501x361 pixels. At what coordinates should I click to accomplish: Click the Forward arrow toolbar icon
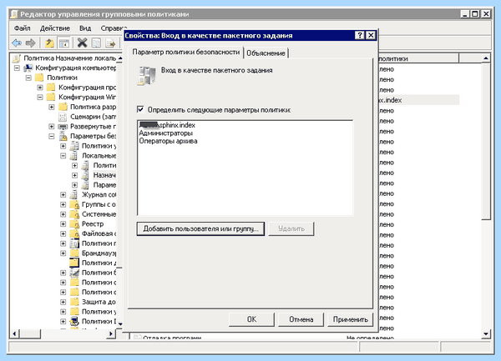tap(30, 43)
